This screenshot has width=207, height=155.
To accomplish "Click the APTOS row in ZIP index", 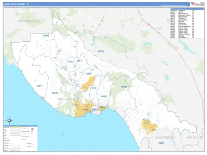I will (187, 12).
